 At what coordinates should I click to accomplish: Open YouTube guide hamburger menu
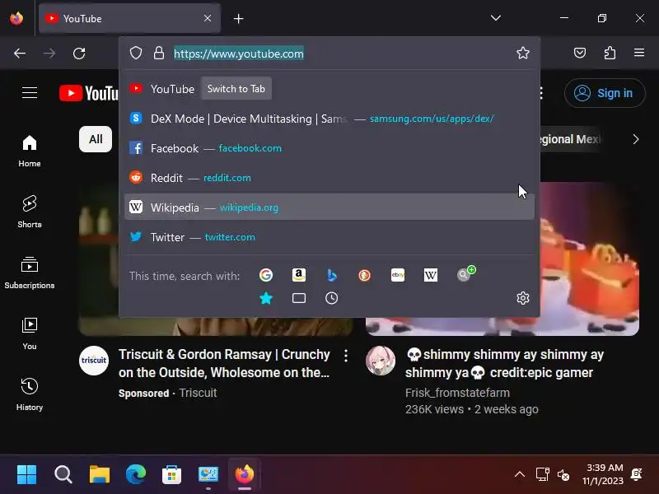[x=30, y=93]
